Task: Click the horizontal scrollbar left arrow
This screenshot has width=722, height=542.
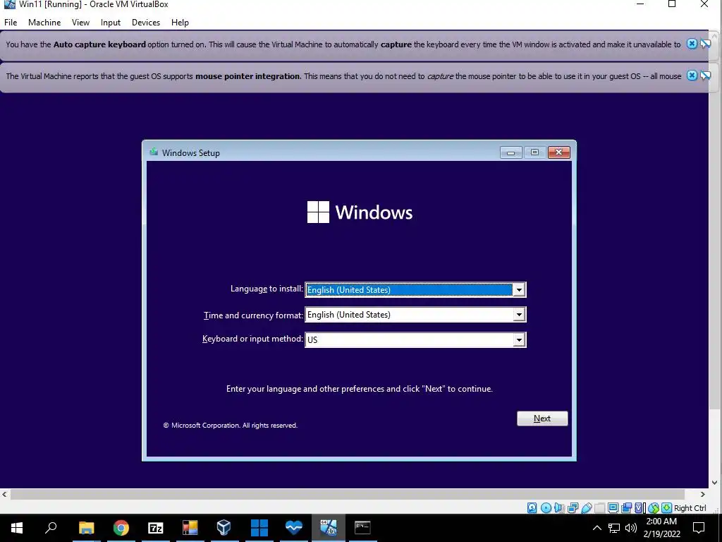Action: (x=5, y=495)
